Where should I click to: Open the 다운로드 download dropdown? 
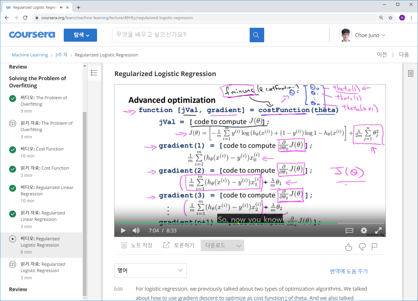pyautogui.click(x=222, y=245)
